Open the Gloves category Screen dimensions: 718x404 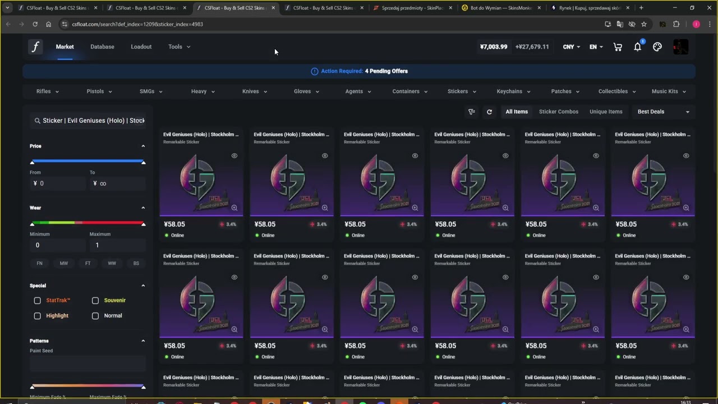click(306, 91)
